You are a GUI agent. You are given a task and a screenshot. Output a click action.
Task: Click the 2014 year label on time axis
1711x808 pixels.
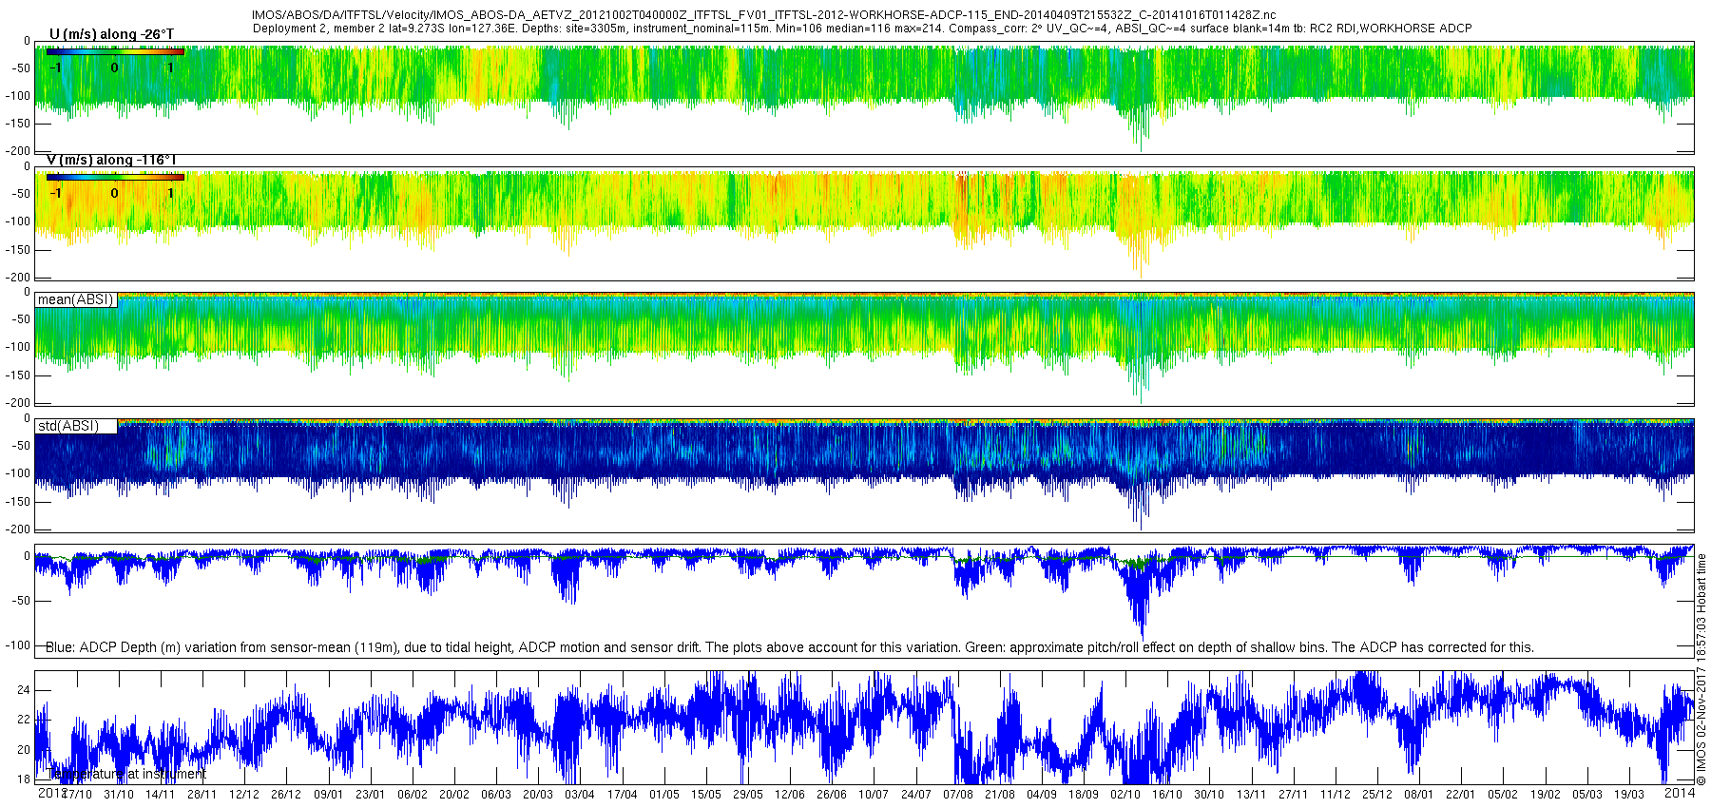point(1680,792)
